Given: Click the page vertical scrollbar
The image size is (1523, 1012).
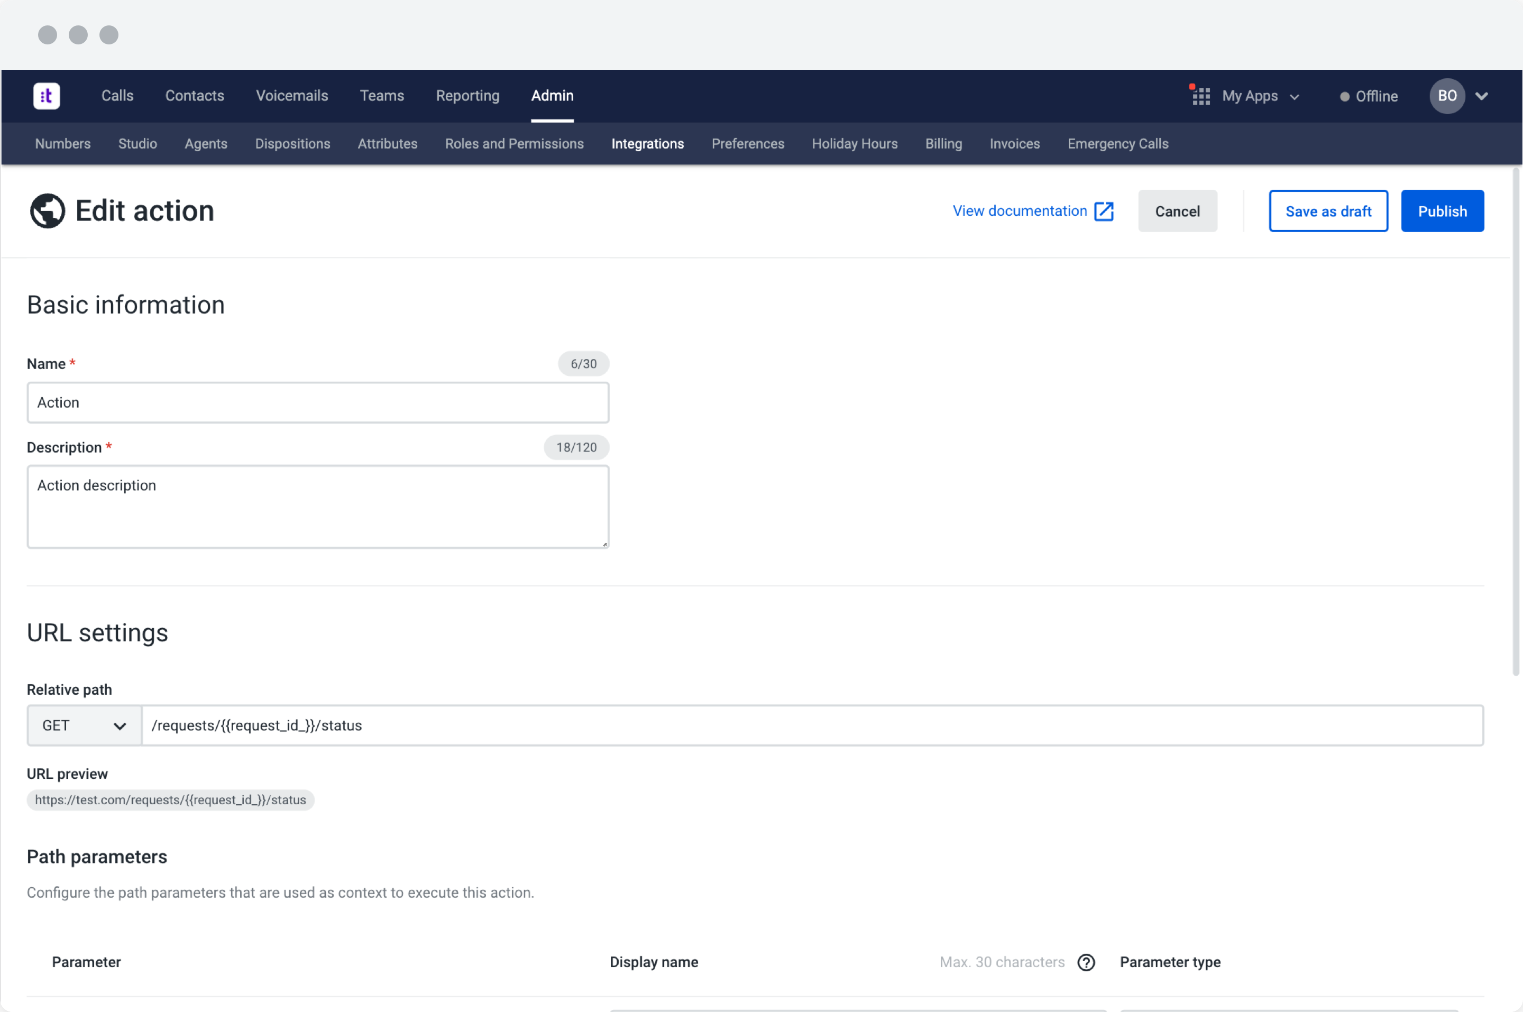Looking at the screenshot, I should (x=1515, y=419).
